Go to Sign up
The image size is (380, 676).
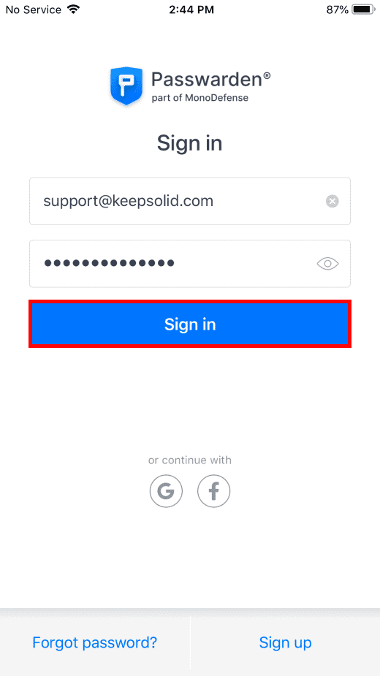click(x=285, y=643)
